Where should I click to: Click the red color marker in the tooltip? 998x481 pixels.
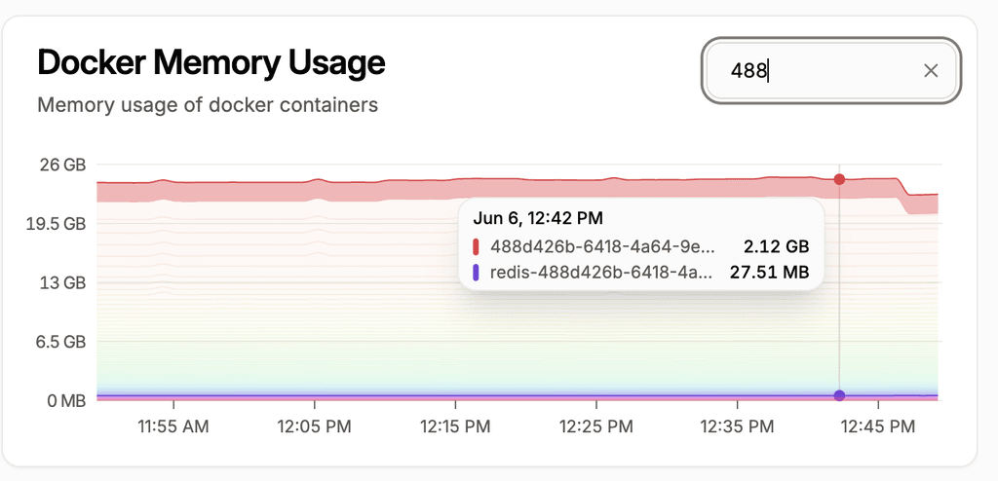[x=476, y=246]
